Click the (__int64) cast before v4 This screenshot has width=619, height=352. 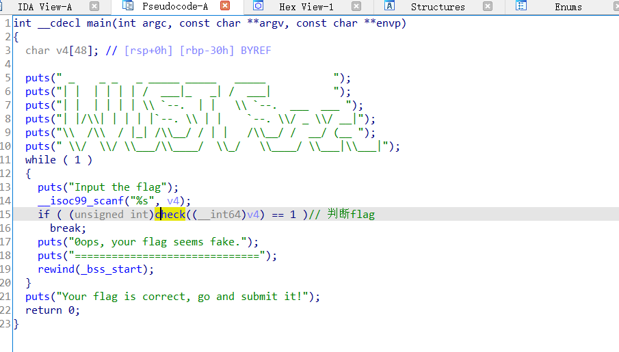coord(219,215)
